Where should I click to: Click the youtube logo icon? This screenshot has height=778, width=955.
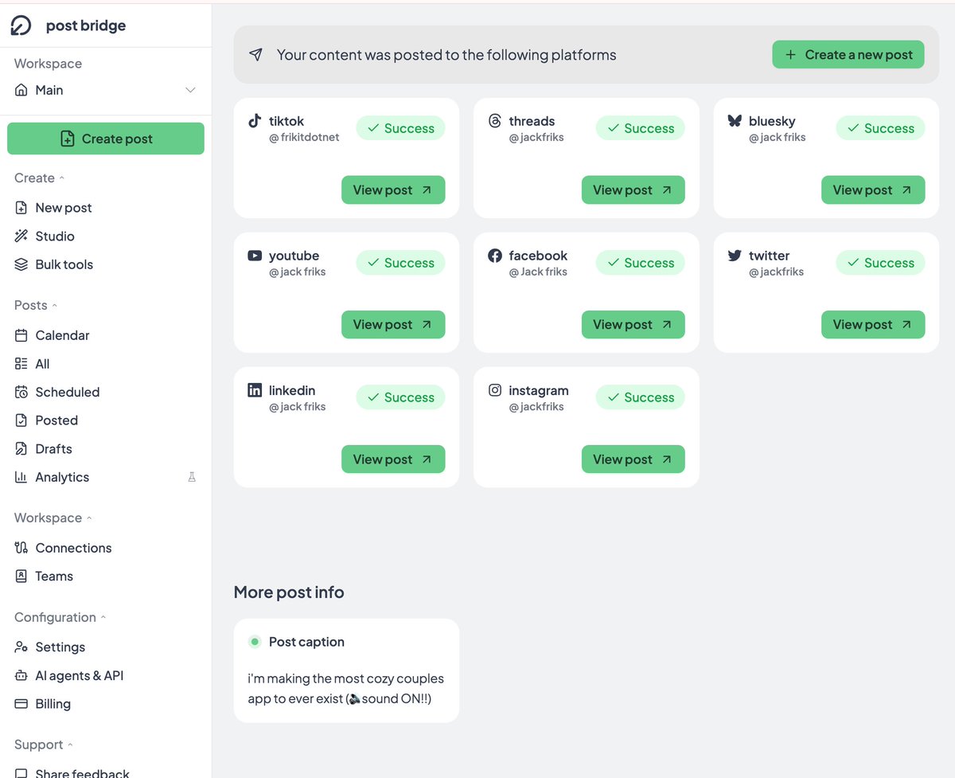[x=255, y=256]
